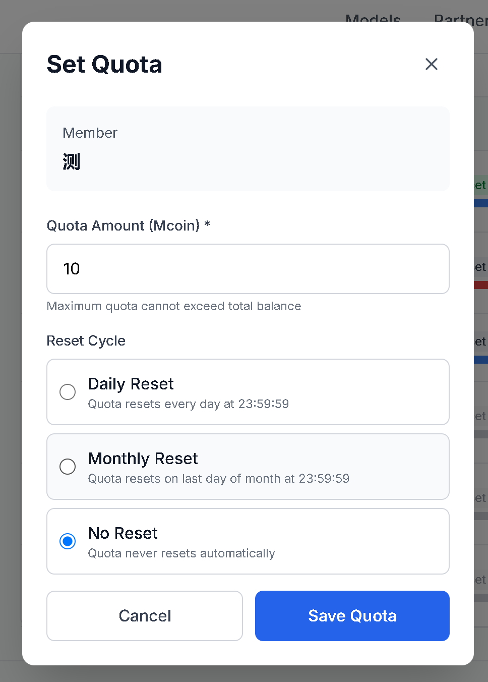Close the Set Quota dialog with X

432,64
